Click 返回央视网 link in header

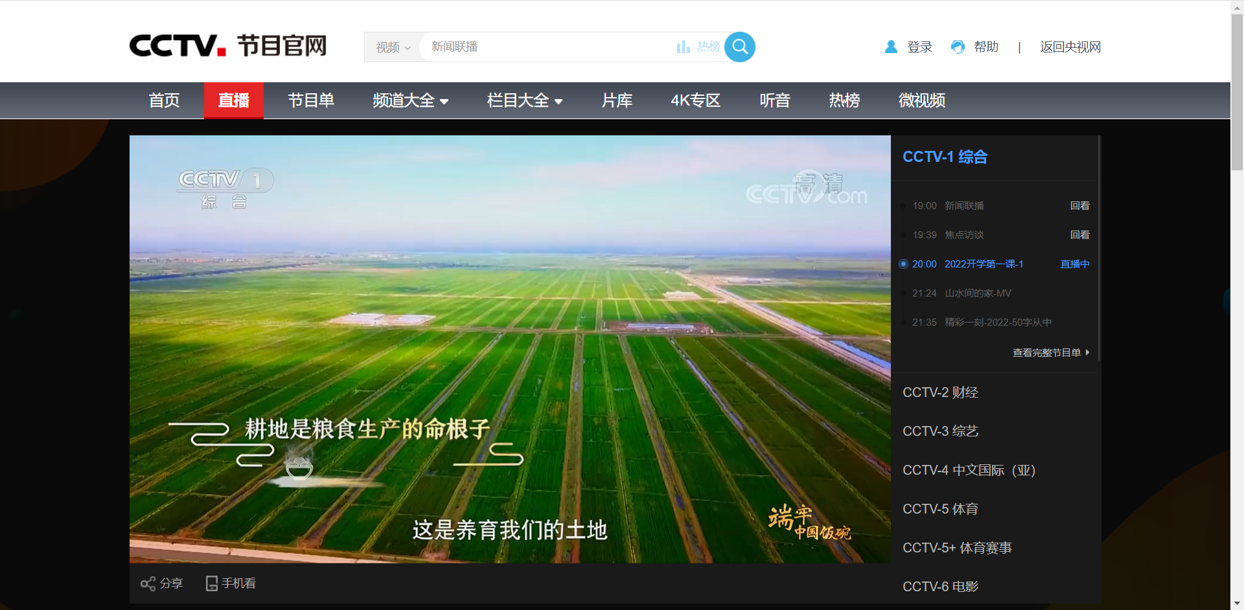(x=1070, y=47)
